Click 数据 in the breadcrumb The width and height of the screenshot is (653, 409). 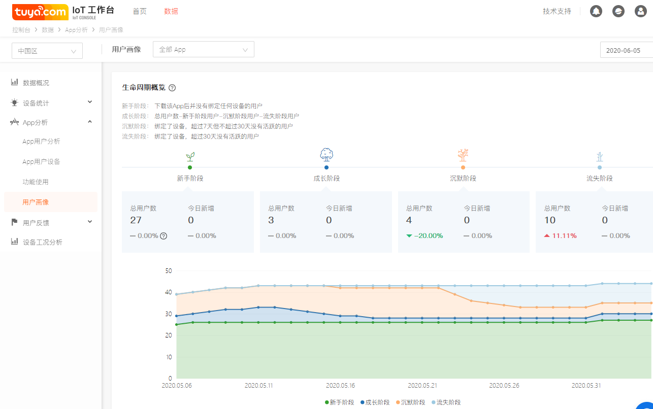coord(48,30)
